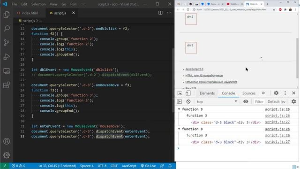
Task: Open script.js:25 source link in first group
Action: [277, 109]
